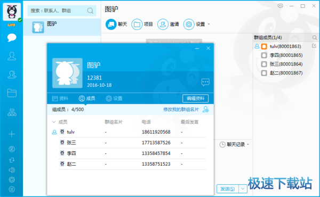Expand the dropdown arrow next to 设置
The width and height of the screenshot is (320, 197).
209,24
